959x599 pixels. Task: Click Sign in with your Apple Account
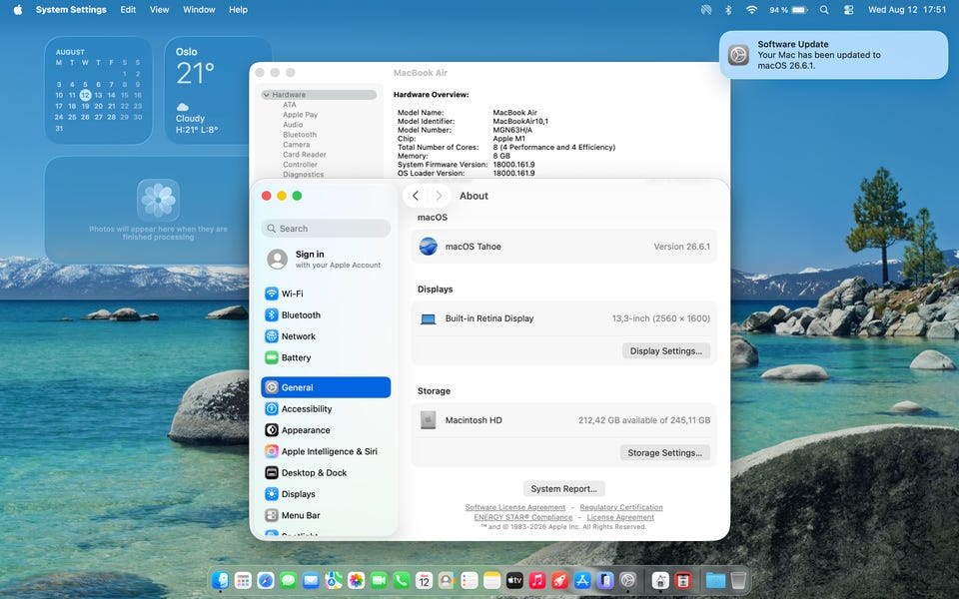click(326, 260)
